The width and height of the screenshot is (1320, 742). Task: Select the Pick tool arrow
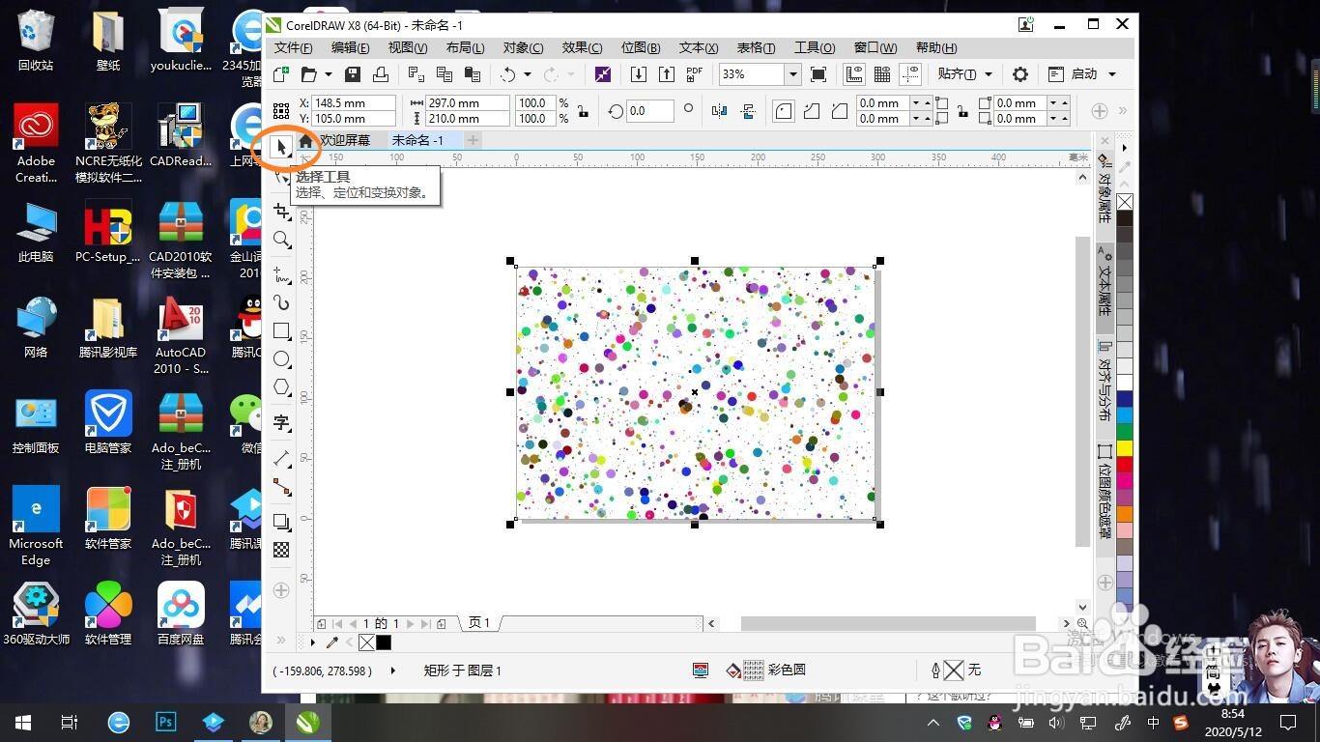coord(281,148)
